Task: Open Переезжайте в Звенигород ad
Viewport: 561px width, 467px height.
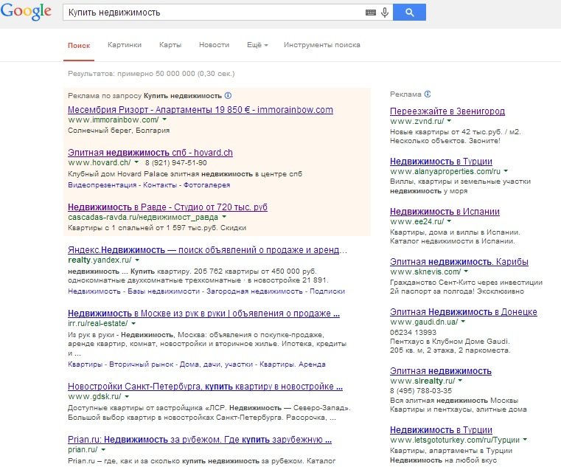Action: [447, 111]
